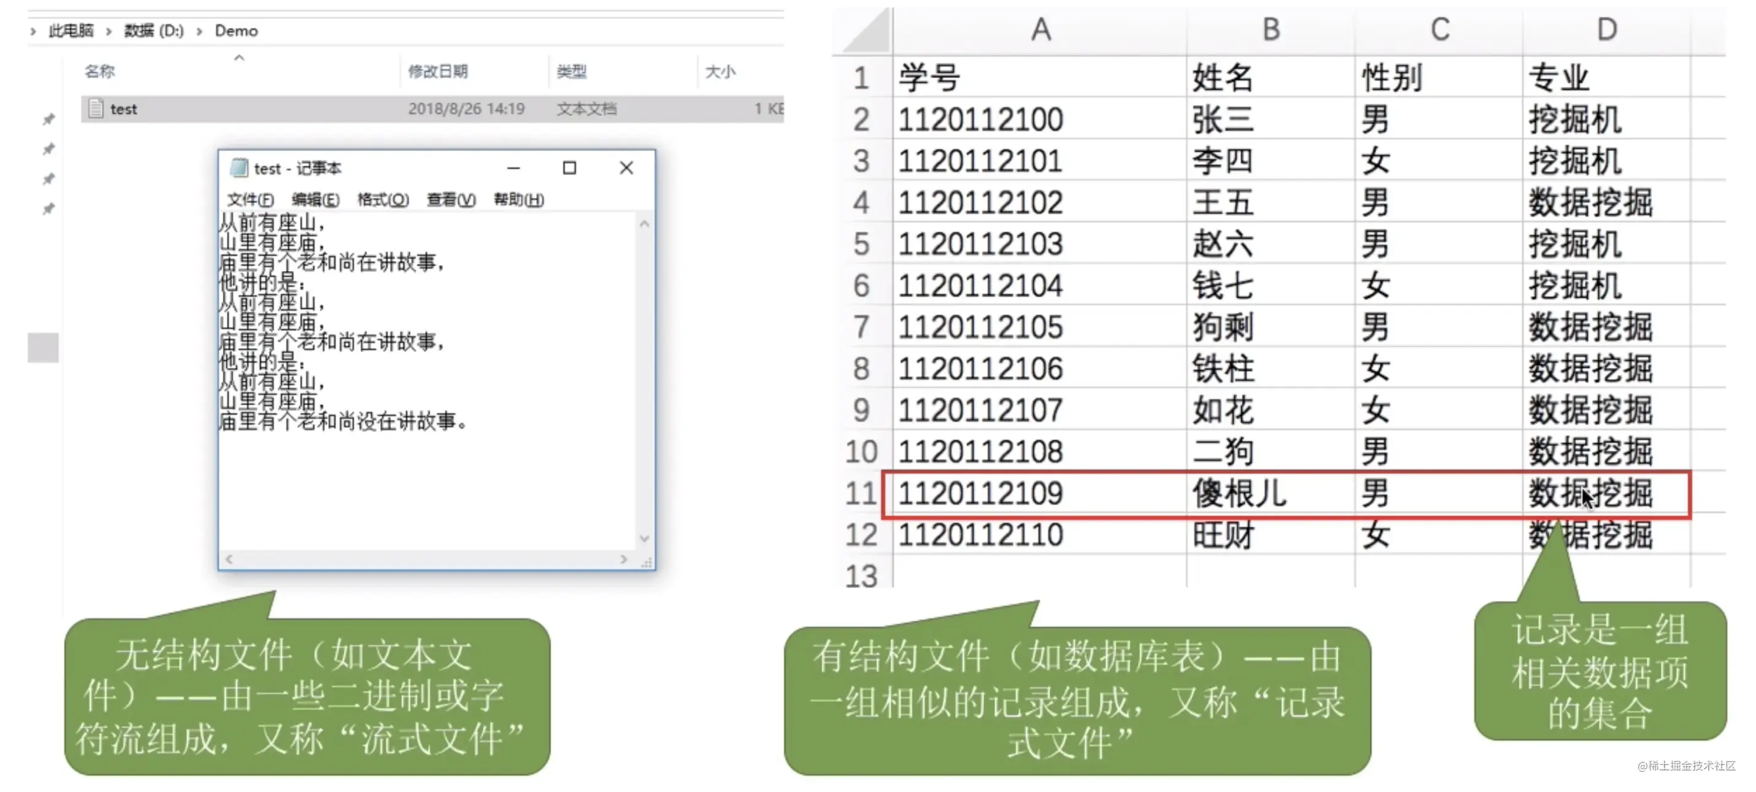Click the Notepad title bar icon
Viewport: 1756px width, 792px height.
click(239, 167)
